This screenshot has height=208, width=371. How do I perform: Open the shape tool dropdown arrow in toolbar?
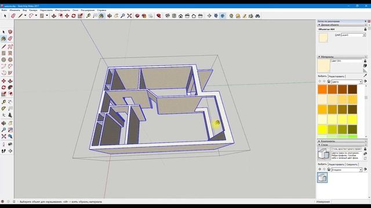pyautogui.click(x=47, y=16)
